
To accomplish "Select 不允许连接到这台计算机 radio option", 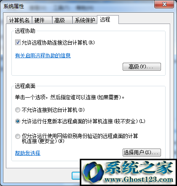I will pyautogui.click(x=18, y=110).
